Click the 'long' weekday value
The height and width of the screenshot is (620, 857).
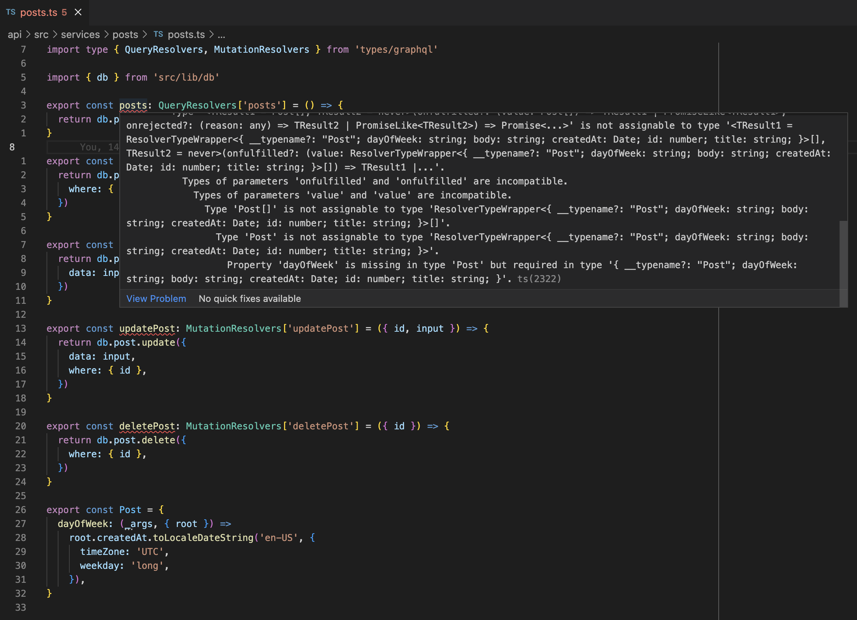(x=147, y=566)
